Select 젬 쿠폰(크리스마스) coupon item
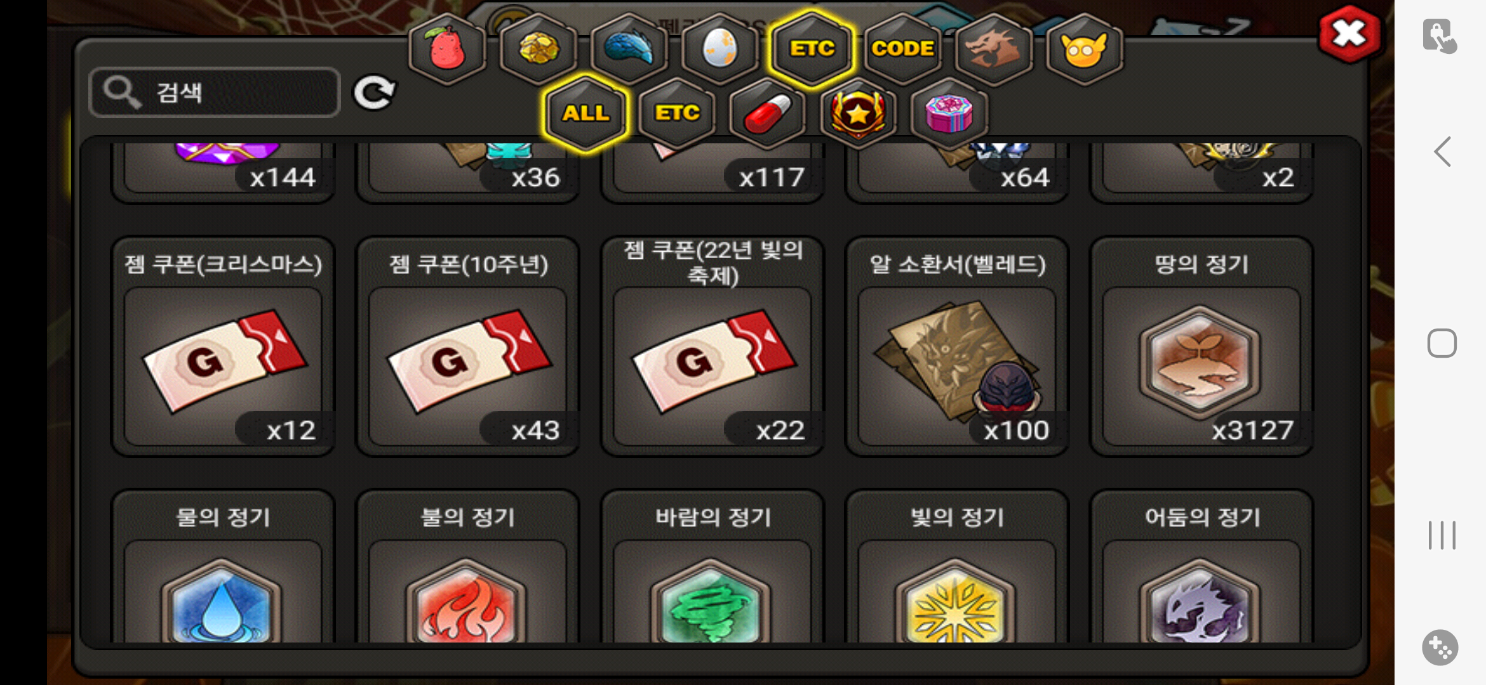The height and width of the screenshot is (685, 1486). [223, 346]
